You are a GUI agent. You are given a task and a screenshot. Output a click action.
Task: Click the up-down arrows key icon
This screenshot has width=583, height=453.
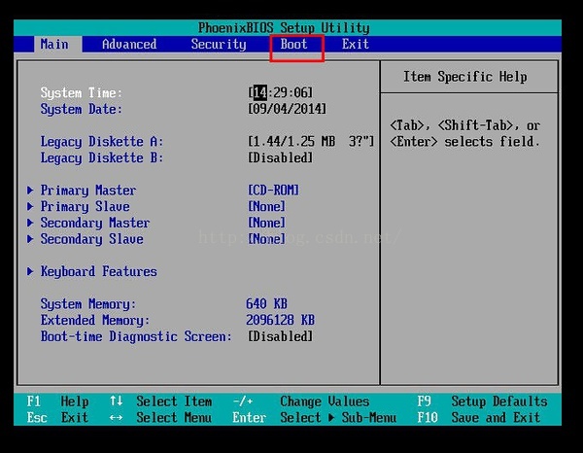tap(116, 401)
